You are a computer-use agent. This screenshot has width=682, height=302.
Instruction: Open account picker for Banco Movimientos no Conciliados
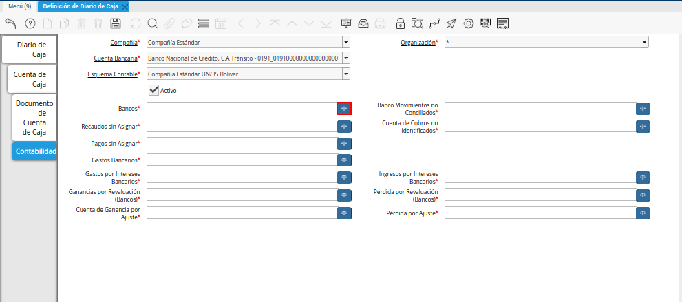pyautogui.click(x=643, y=108)
